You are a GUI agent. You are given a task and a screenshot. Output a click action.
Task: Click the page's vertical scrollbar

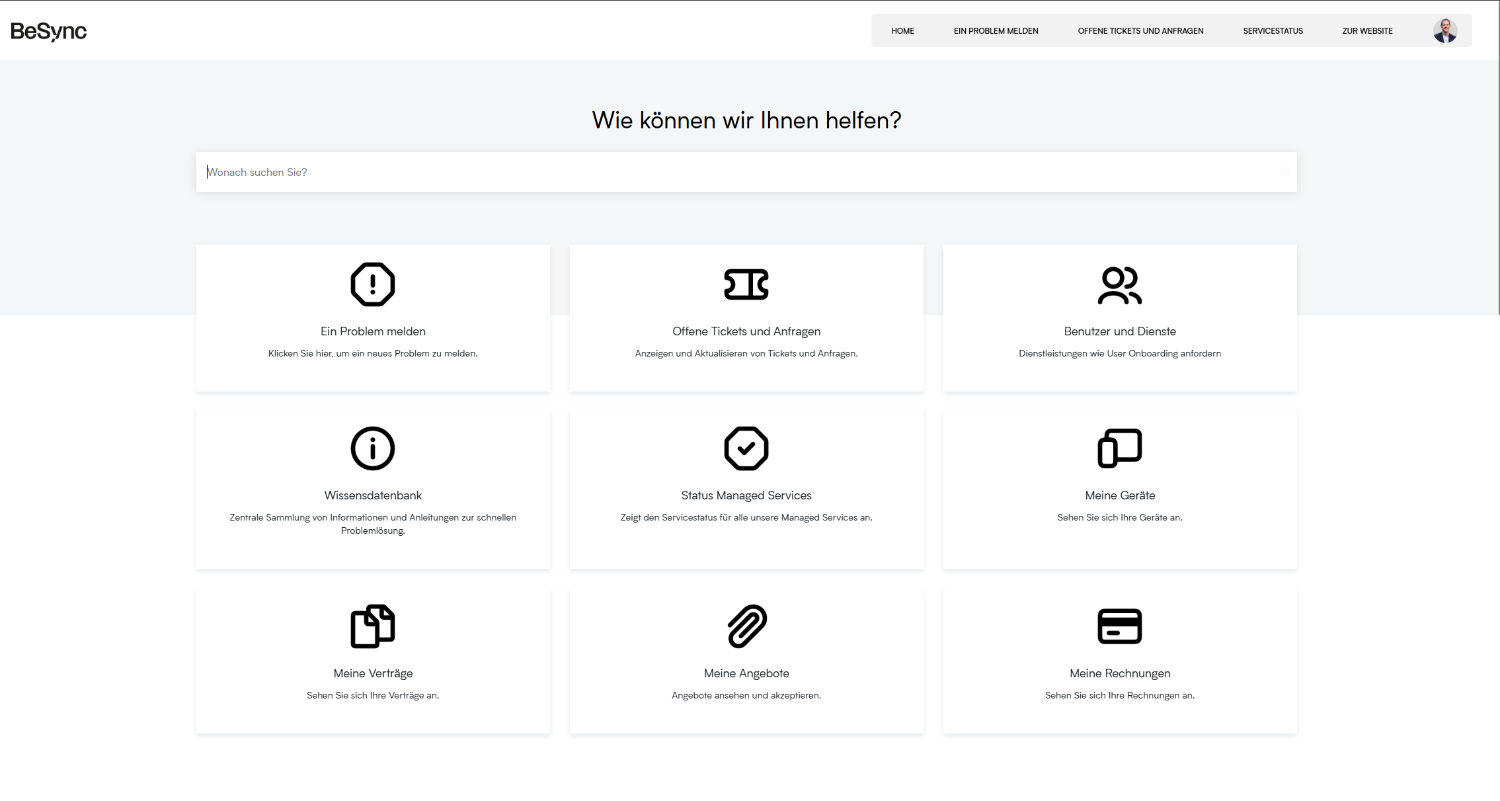point(1498,159)
